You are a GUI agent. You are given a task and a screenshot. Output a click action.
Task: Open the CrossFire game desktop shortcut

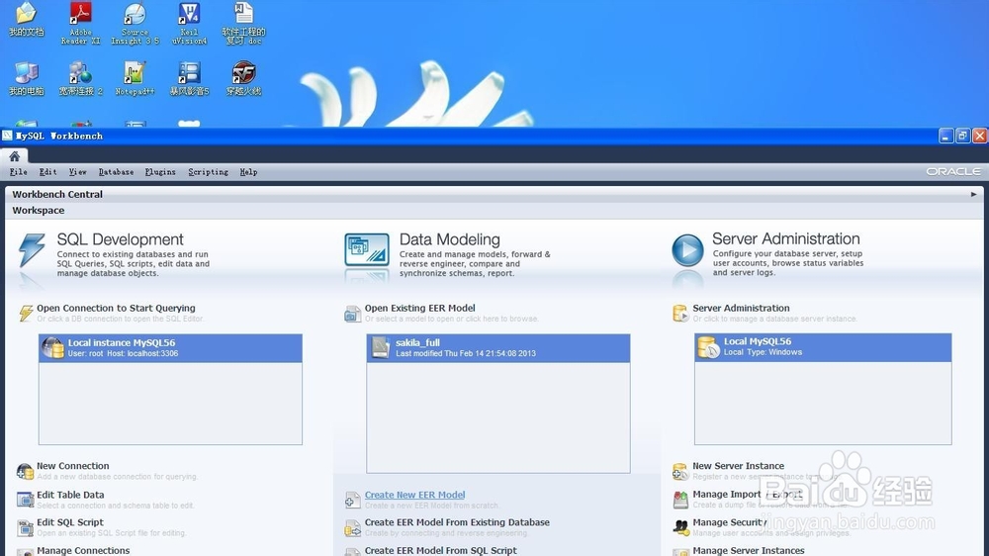[243, 78]
